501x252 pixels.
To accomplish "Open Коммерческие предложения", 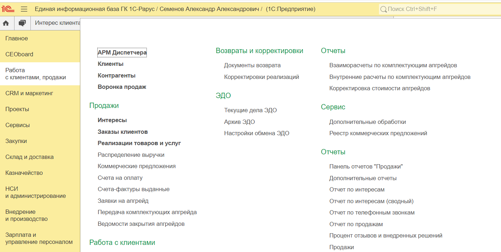I will 137,166.
